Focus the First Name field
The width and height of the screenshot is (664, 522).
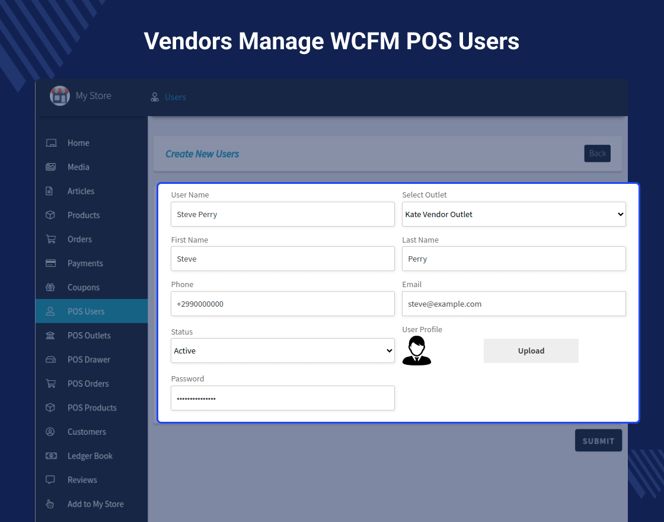(x=282, y=259)
